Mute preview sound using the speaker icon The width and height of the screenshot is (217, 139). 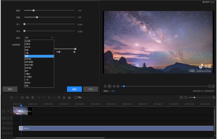click(209, 86)
